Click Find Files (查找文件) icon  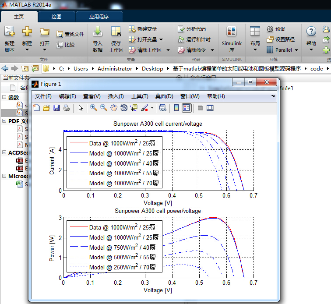(x=59, y=34)
